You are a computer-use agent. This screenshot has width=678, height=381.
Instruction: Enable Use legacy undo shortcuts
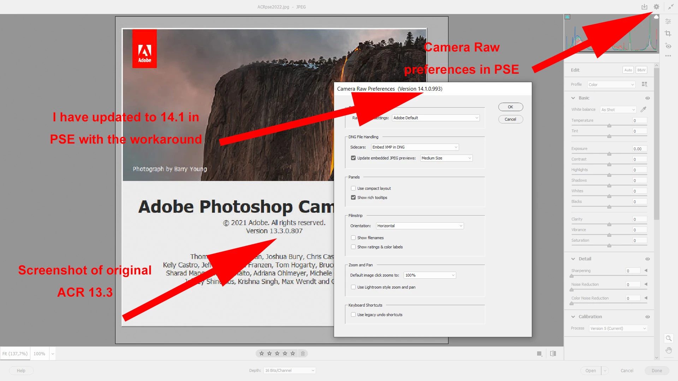pos(353,315)
